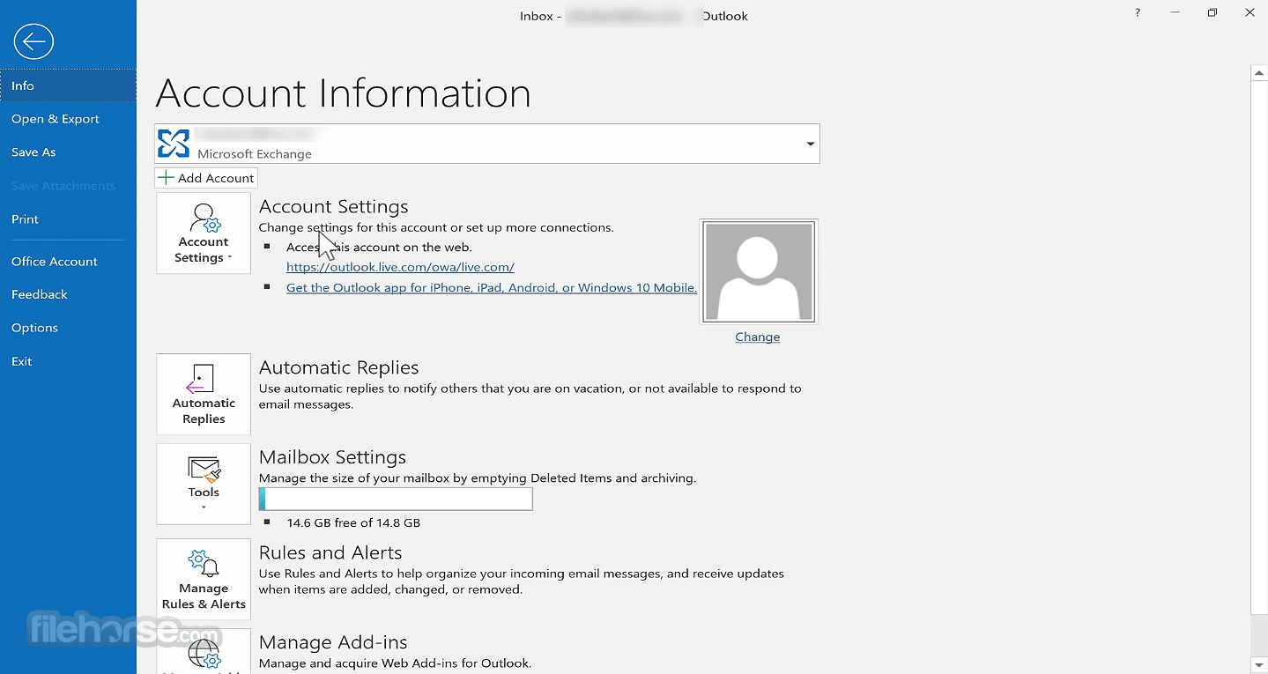Click Change under profile photo
1268x674 pixels.
click(x=758, y=337)
